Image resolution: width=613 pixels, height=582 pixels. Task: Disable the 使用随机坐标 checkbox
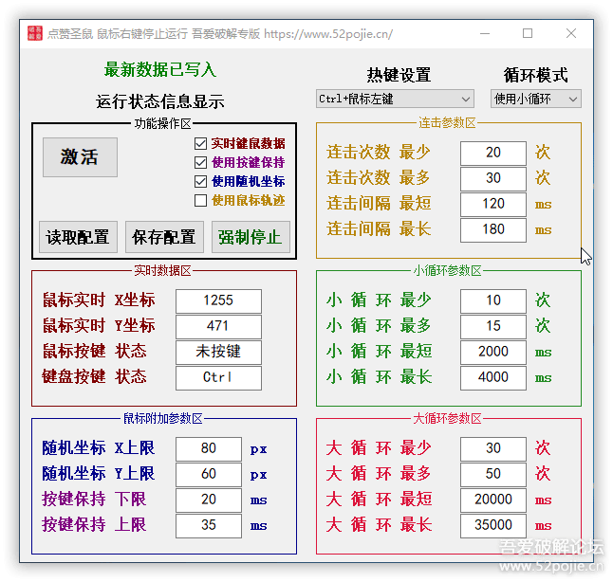[200, 181]
